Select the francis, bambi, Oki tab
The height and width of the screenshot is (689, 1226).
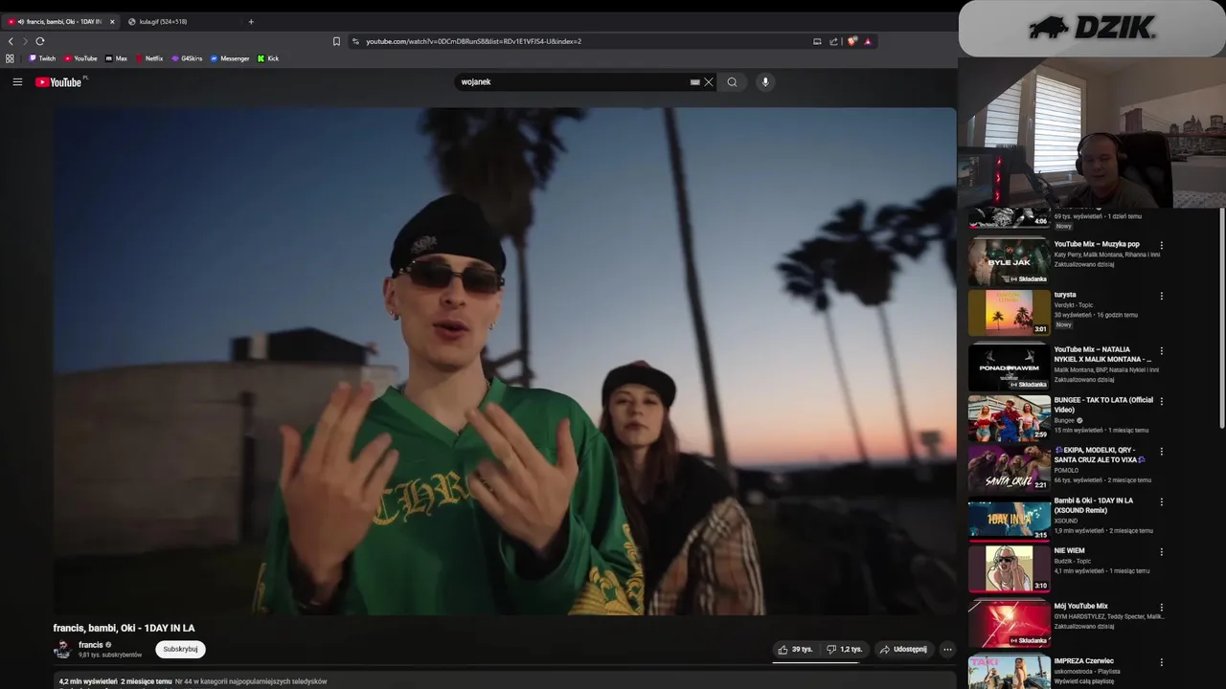coord(59,21)
